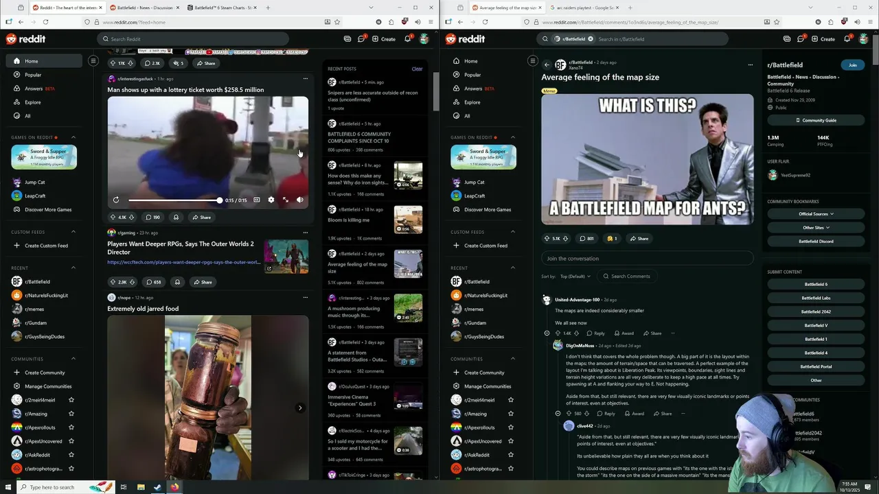879x494 pixels.
Task: Collapse Custom Feeds section in left window
Action: click(73, 232)
